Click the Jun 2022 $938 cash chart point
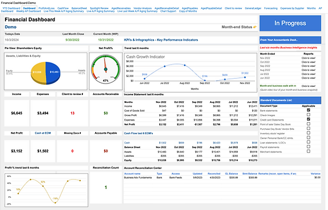328x210 pixels. (144, 79)
